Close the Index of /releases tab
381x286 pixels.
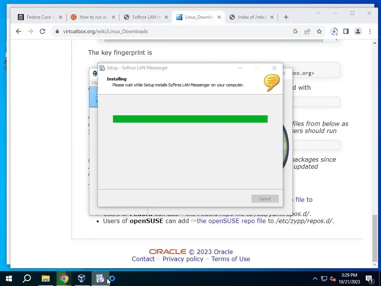tap(272, 17)
